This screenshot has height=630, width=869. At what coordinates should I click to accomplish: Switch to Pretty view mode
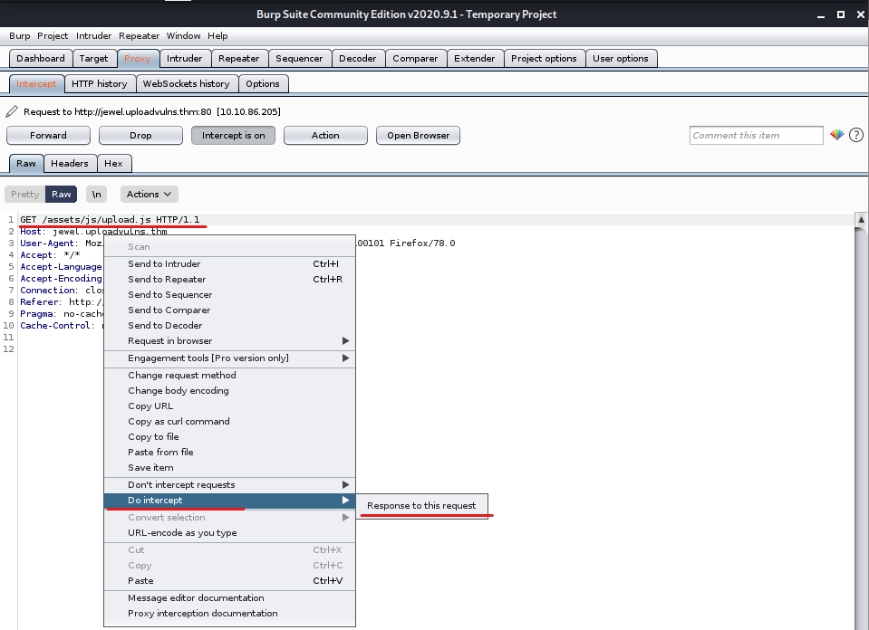click(x=25, y=195)
